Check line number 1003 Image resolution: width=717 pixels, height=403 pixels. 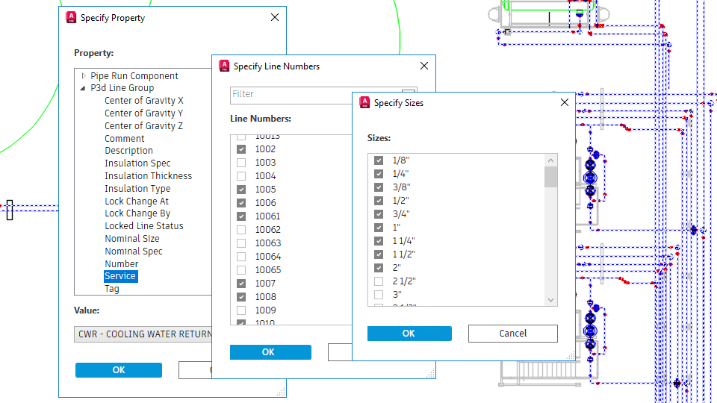point(241,163)
